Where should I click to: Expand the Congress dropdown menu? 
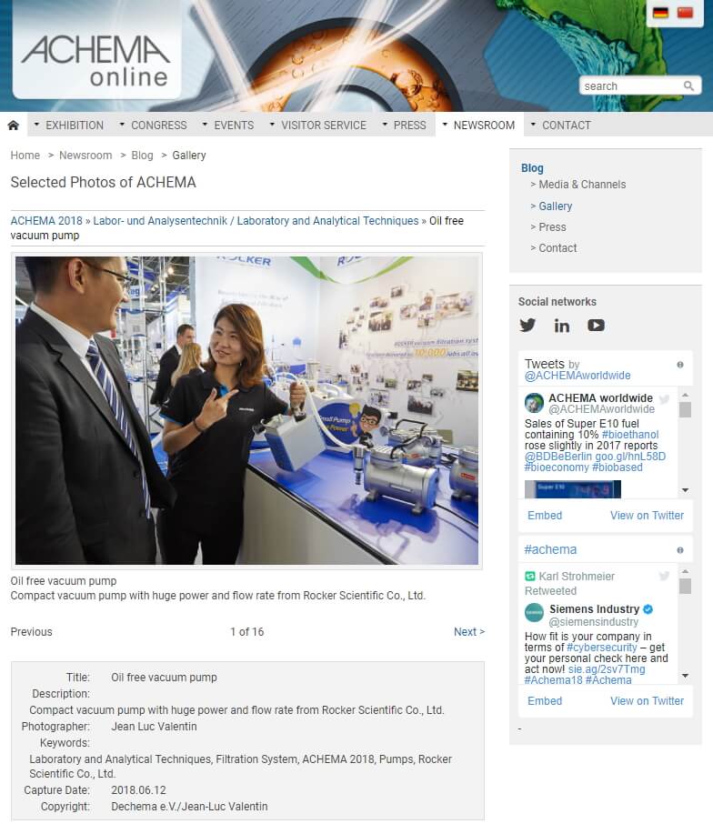coord(154,126)
